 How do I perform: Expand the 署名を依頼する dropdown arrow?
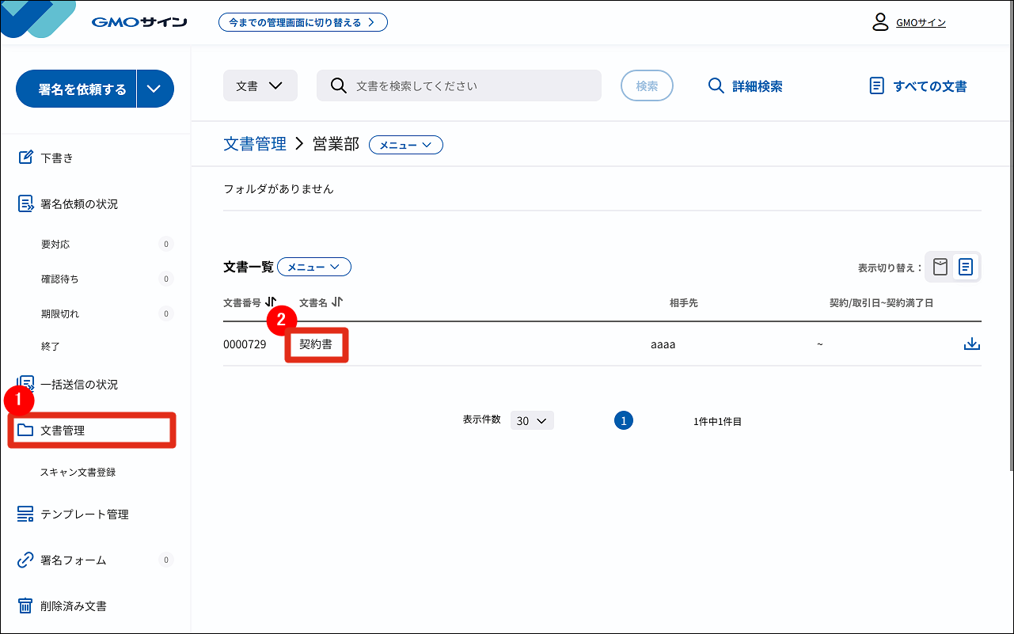[x=155, y=89]
